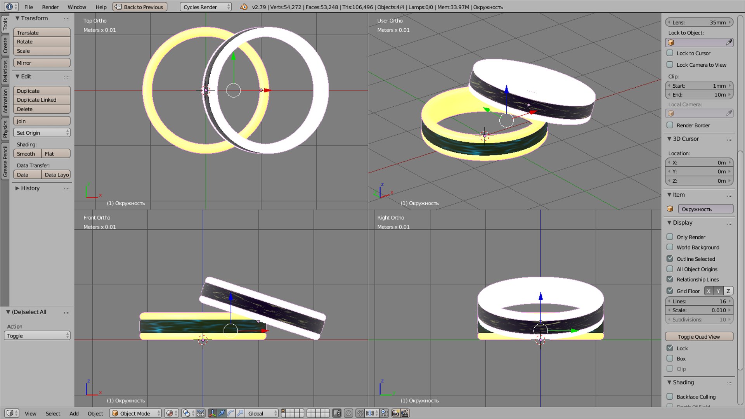This screenshot has width=745, height=419.
Task: Adjust the Lens 35mm slider field
Action: point(699,23)
